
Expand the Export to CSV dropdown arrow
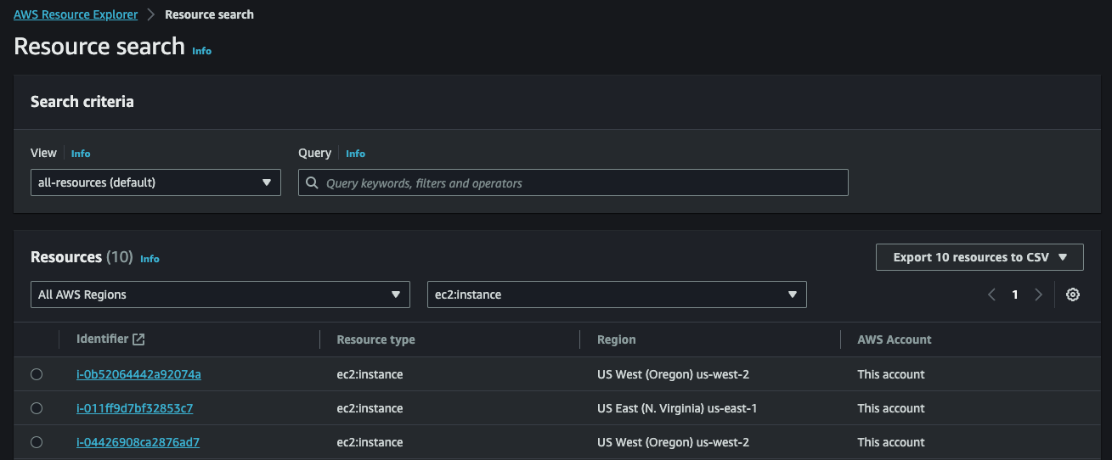[1063, 257]
